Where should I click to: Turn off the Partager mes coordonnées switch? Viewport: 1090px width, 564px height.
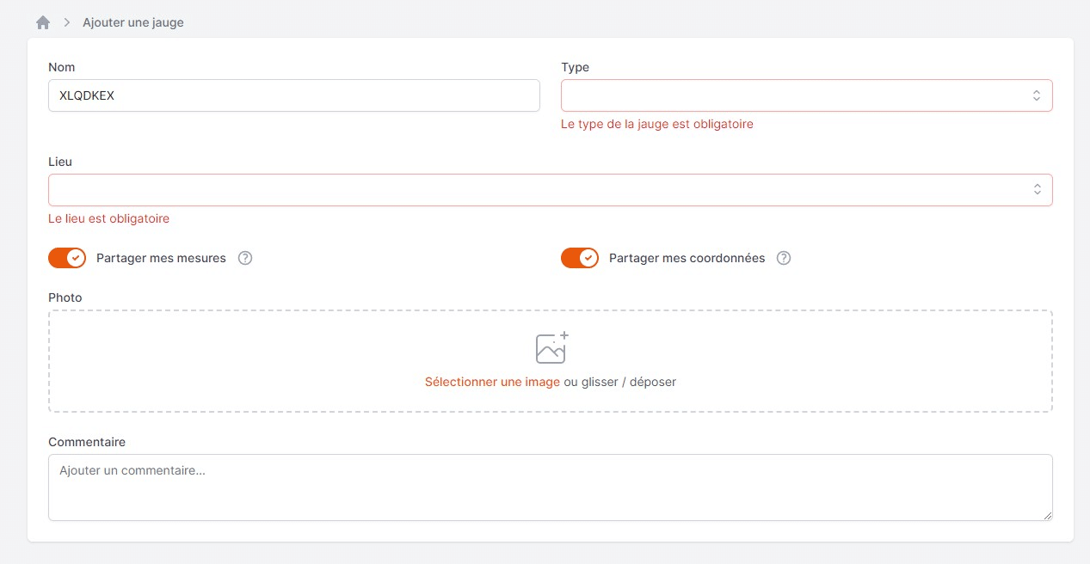(580, 258)
